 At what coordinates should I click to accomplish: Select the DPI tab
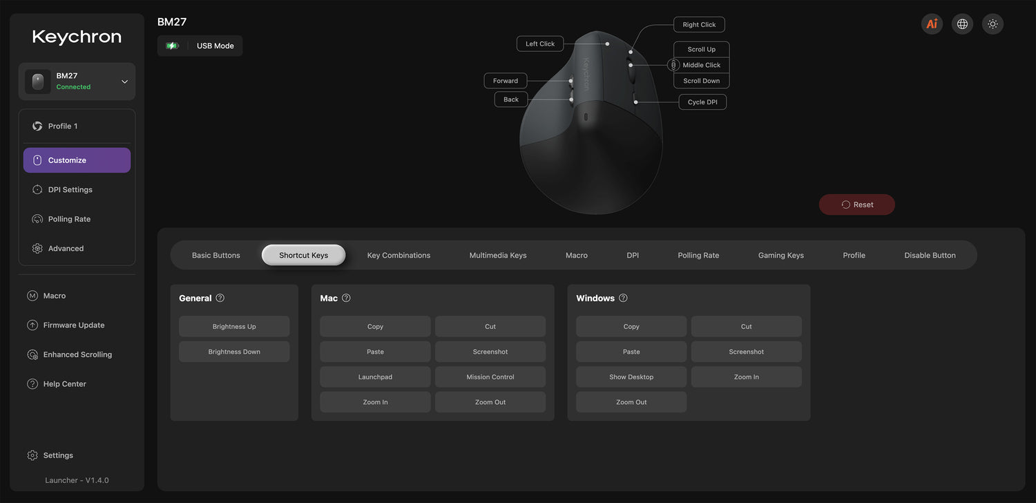tap(633, 255)
